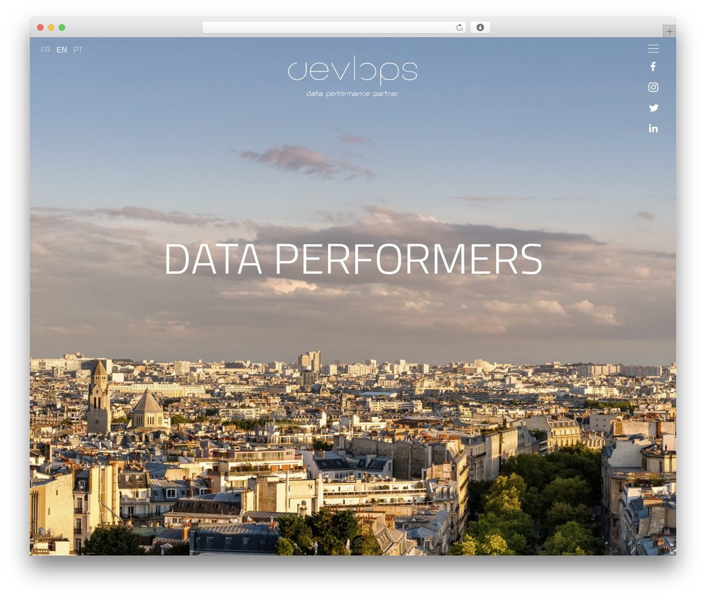Reload the page with the refresh icon
706x598 pixels.
point(459,28)
